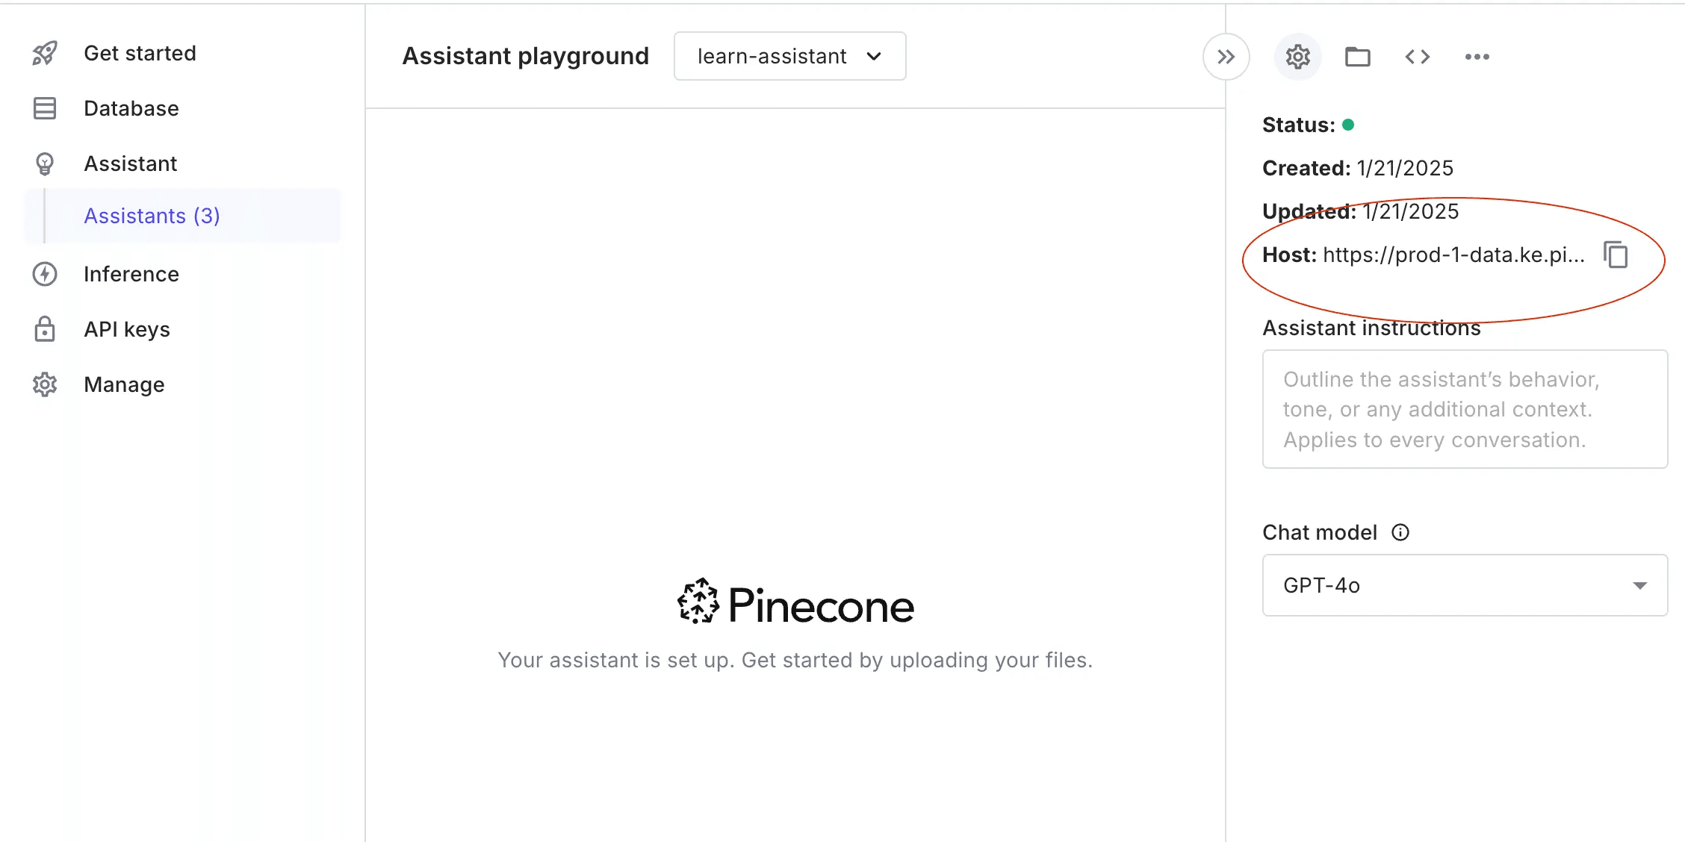Viewport: 1685px width, 842px height.
Task: Open more options with the ellipsis icon
Action: (x=1477, y=56)
